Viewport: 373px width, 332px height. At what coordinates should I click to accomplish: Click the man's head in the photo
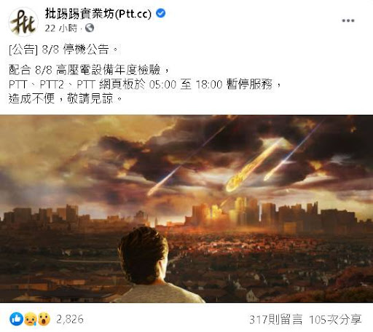pyautogui.click(x=144, y=255)
